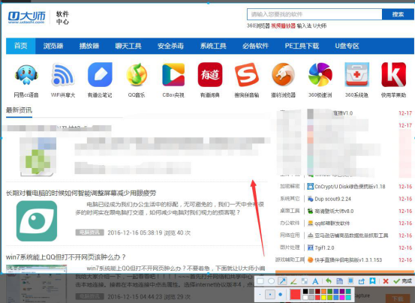Pick the yellow color swatch
This screenshot has width=415, height=303.
(x=323, y=298)
